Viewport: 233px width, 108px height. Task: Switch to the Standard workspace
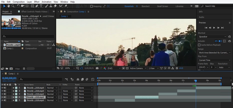[x=145, y=6]
